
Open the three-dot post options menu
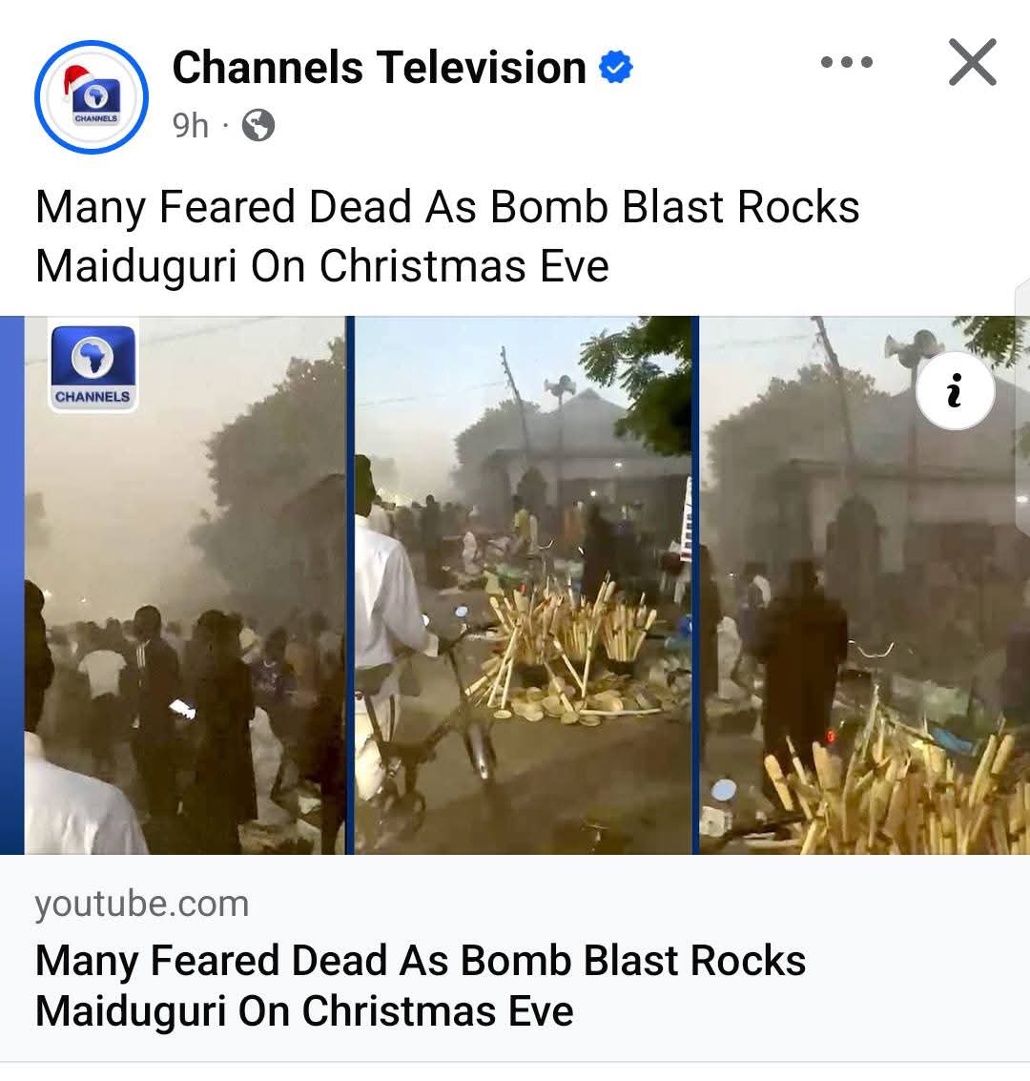[x=846, y=63]
